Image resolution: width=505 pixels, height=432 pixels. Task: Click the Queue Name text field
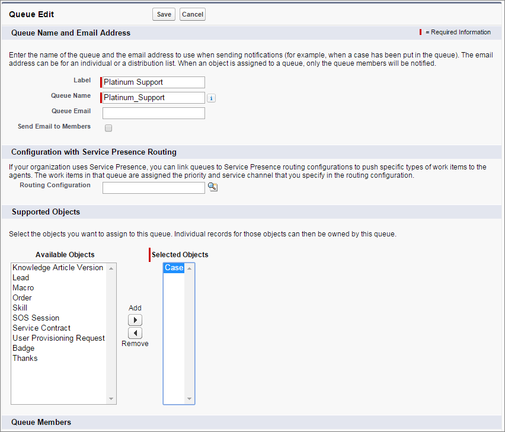152,97
